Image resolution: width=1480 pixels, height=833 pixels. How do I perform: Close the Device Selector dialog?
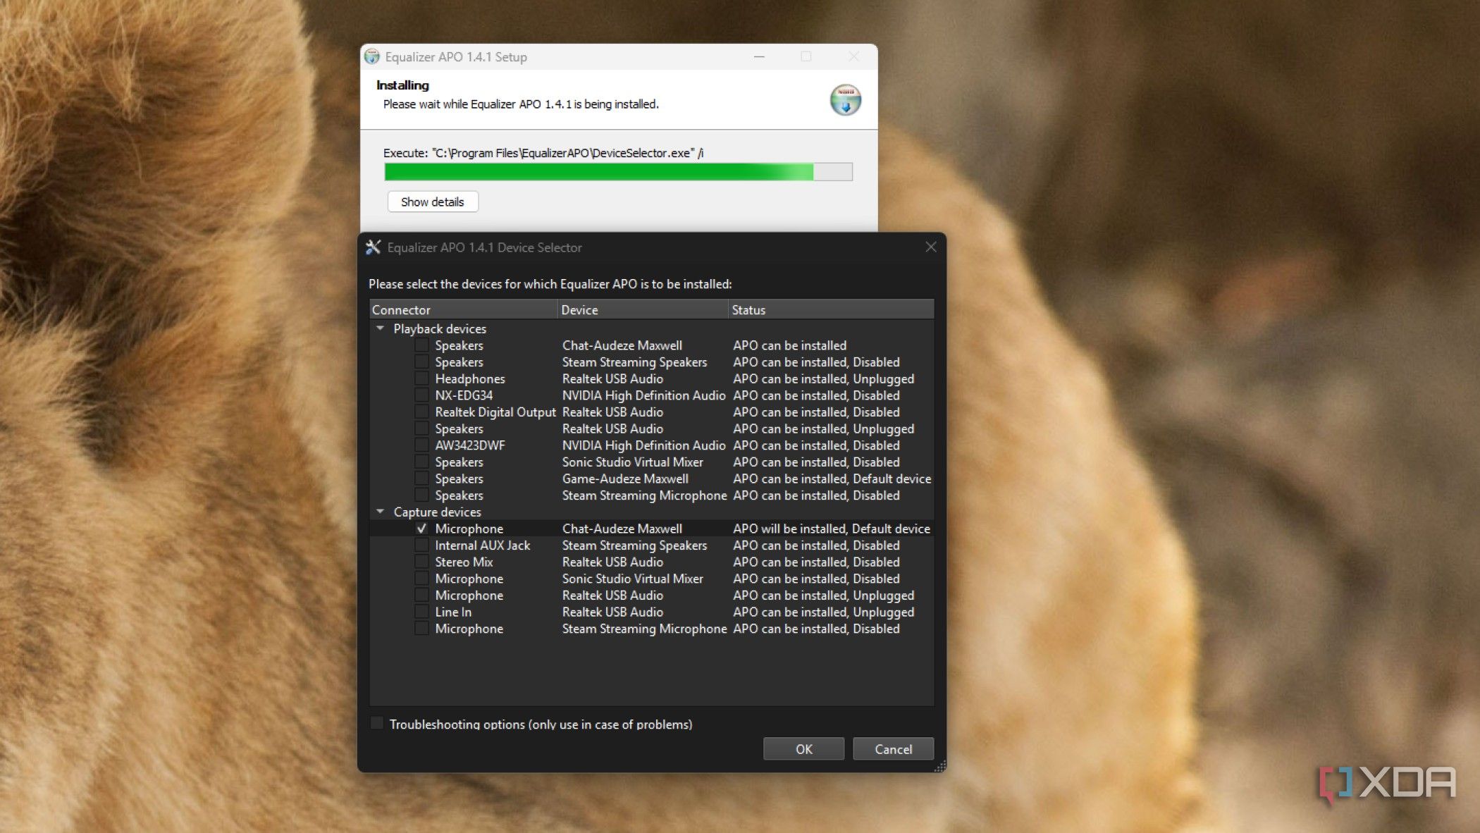point(930,247)
